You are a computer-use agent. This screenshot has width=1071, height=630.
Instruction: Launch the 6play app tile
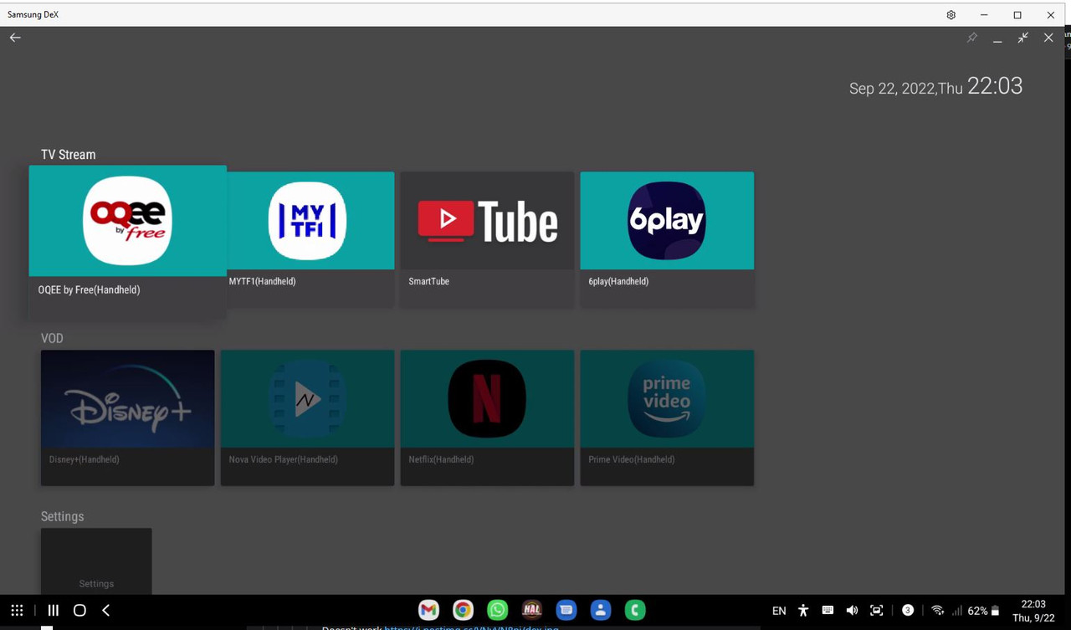667,238
